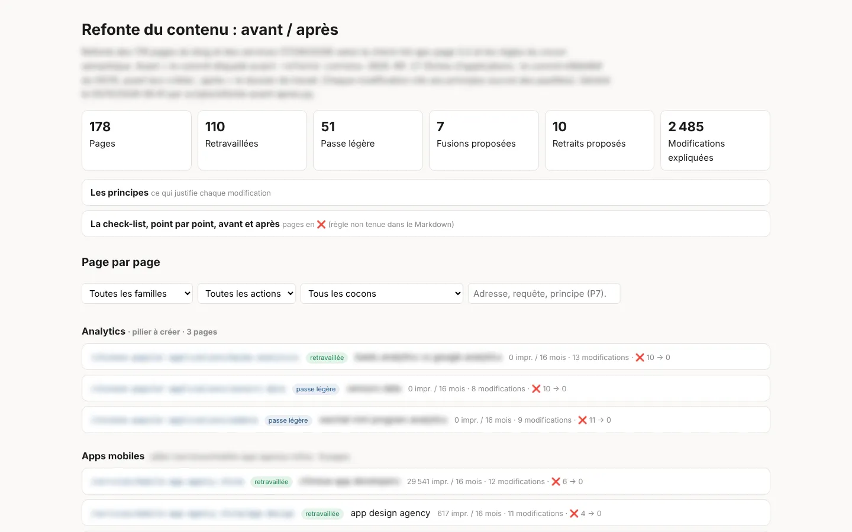852x532 pixels.
Task: Select the "178 Pages" stat card
Action: (x=137, y=141)
